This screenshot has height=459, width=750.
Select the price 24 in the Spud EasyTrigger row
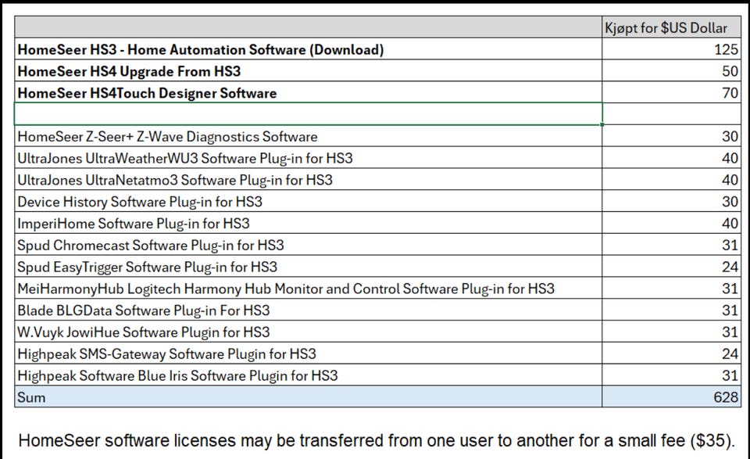point(671,267)
